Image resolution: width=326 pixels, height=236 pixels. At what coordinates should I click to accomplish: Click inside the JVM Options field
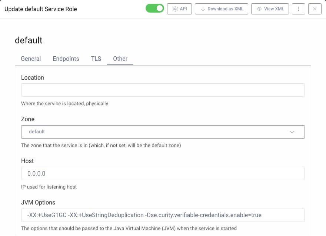[x=163, y=215]
